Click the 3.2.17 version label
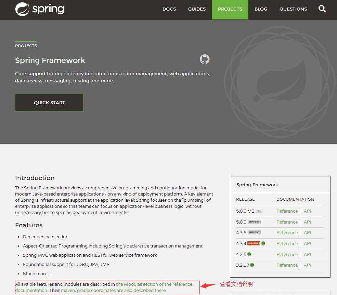This screenshot has height=295, width=337. coord(243,265)
